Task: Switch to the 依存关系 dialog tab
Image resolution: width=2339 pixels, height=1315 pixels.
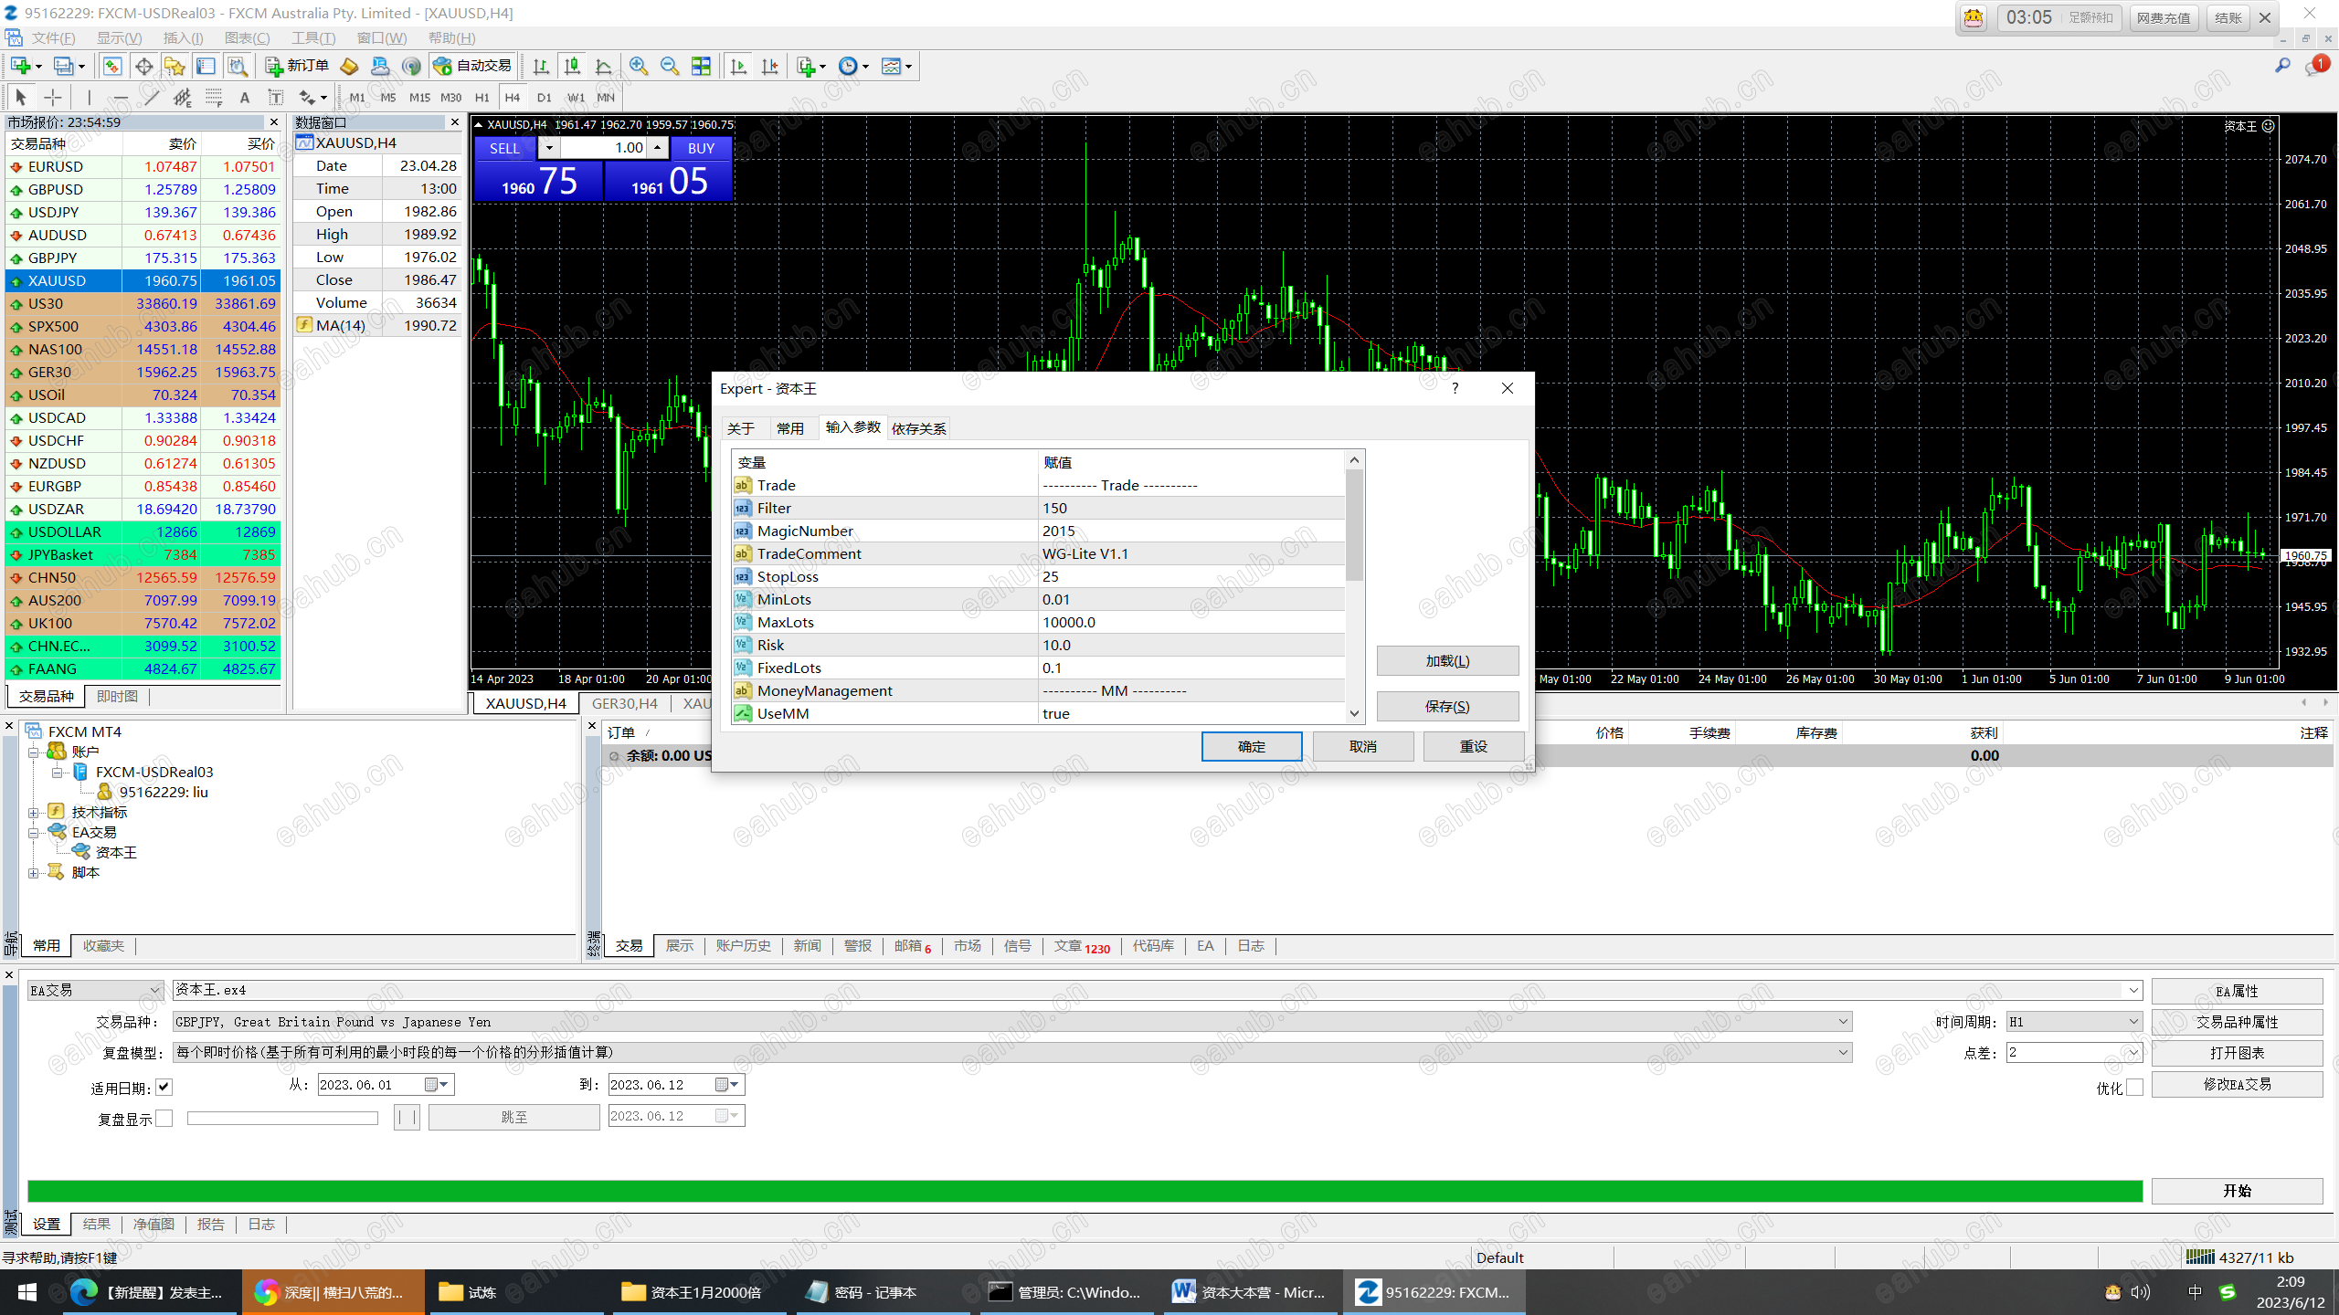Action: [x=918, y=428]
